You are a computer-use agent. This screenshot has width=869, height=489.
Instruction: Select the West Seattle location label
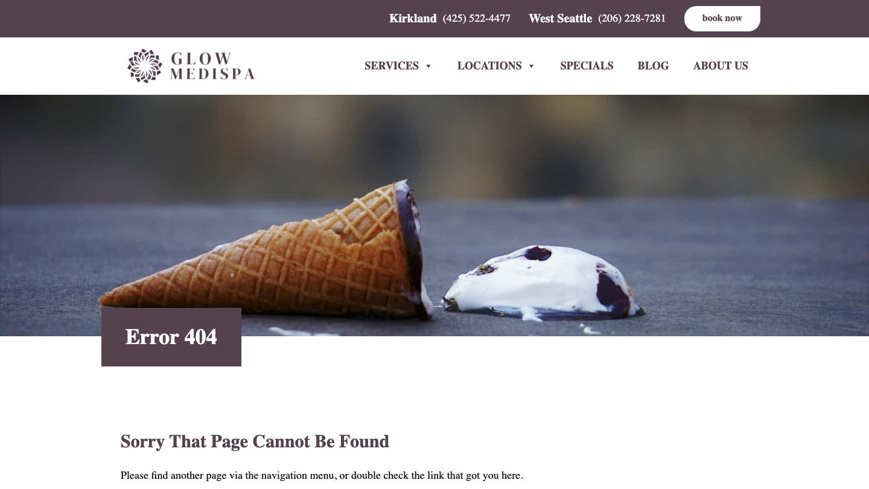(560, 19)
